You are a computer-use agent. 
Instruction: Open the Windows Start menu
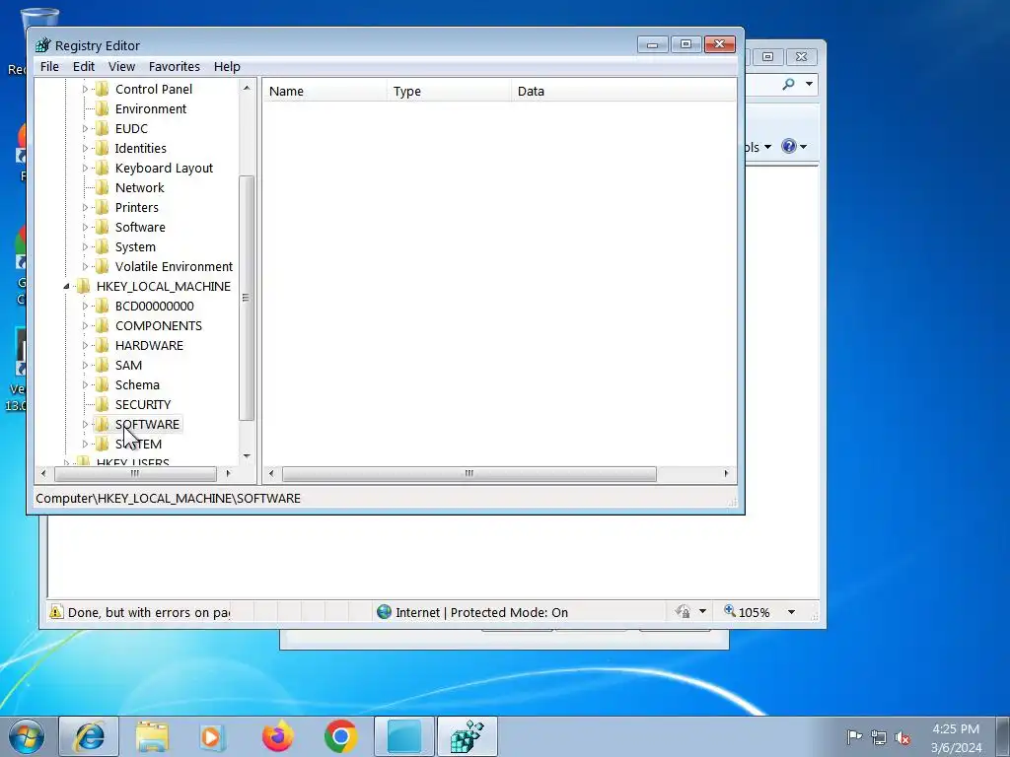(x=27, y=737)
